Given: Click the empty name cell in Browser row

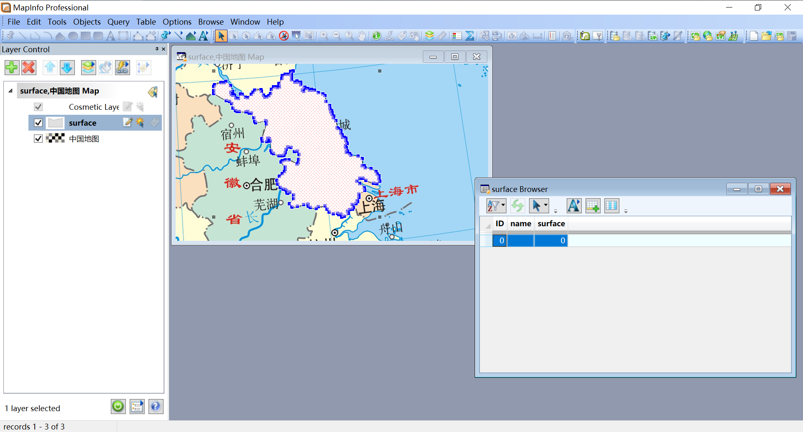Looking at the screenshot, I should [521, 240].
